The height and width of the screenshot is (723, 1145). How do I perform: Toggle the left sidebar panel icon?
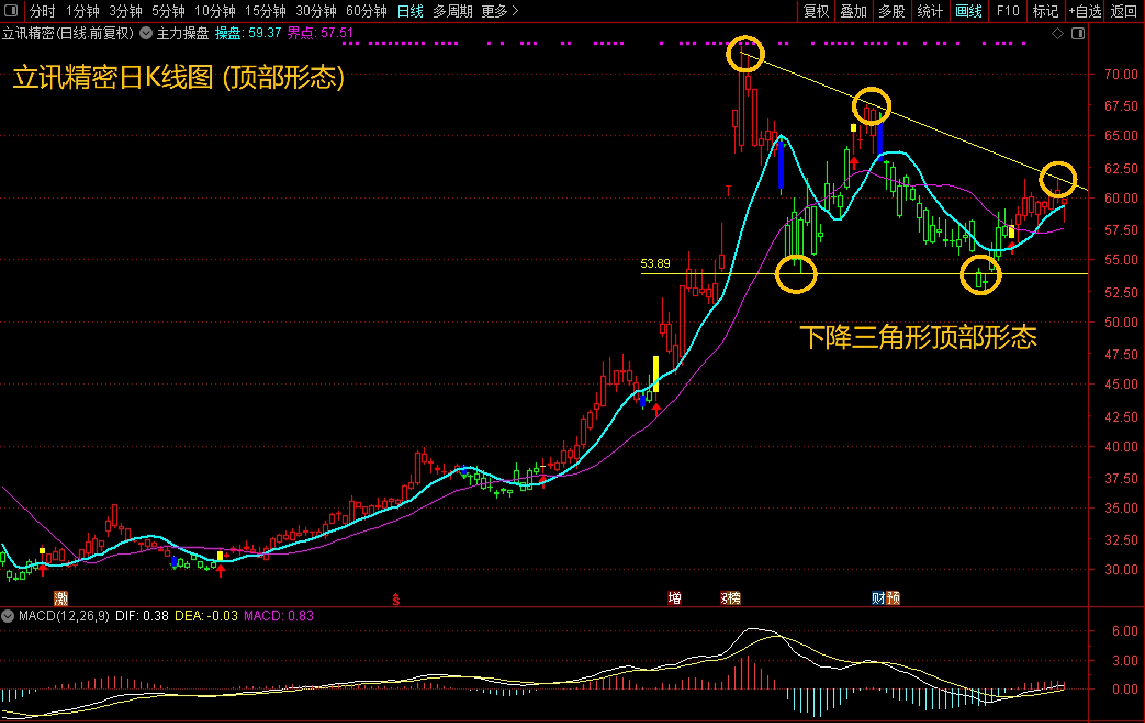(x=11, y=10)
